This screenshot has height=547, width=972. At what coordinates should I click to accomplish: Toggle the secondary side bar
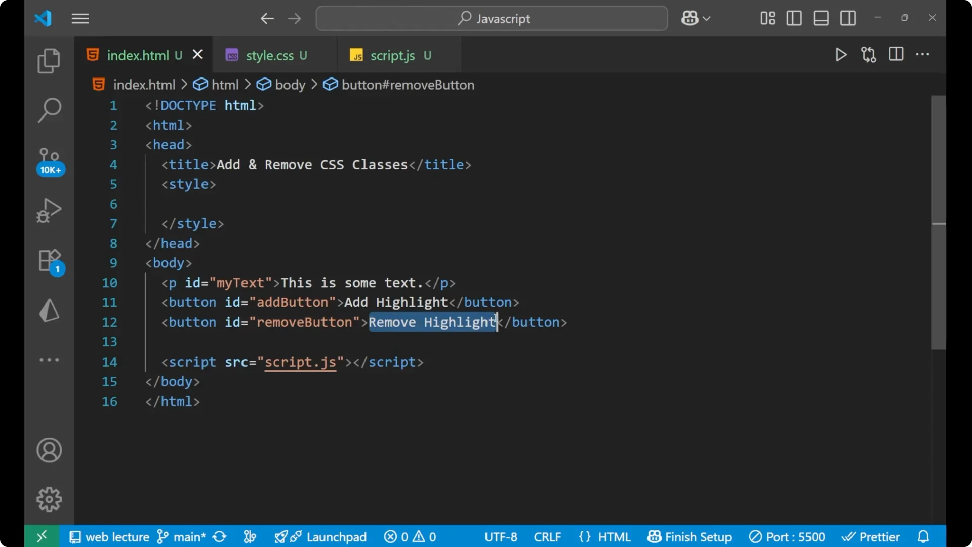848,18
